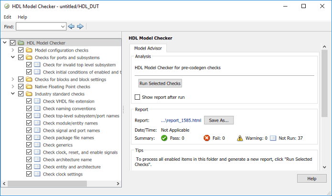Collapse Checks for ports and subsystems folder
This screenshot has width=332, height=196.
pyautogui.click(x=13, y=57)
